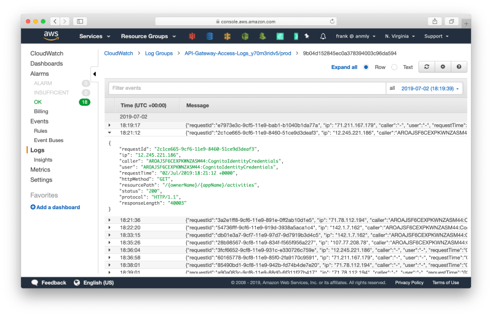This screenshot has width=492, height=316.
Task: Show Safari tab overview
Action: (x=451, y=22)
